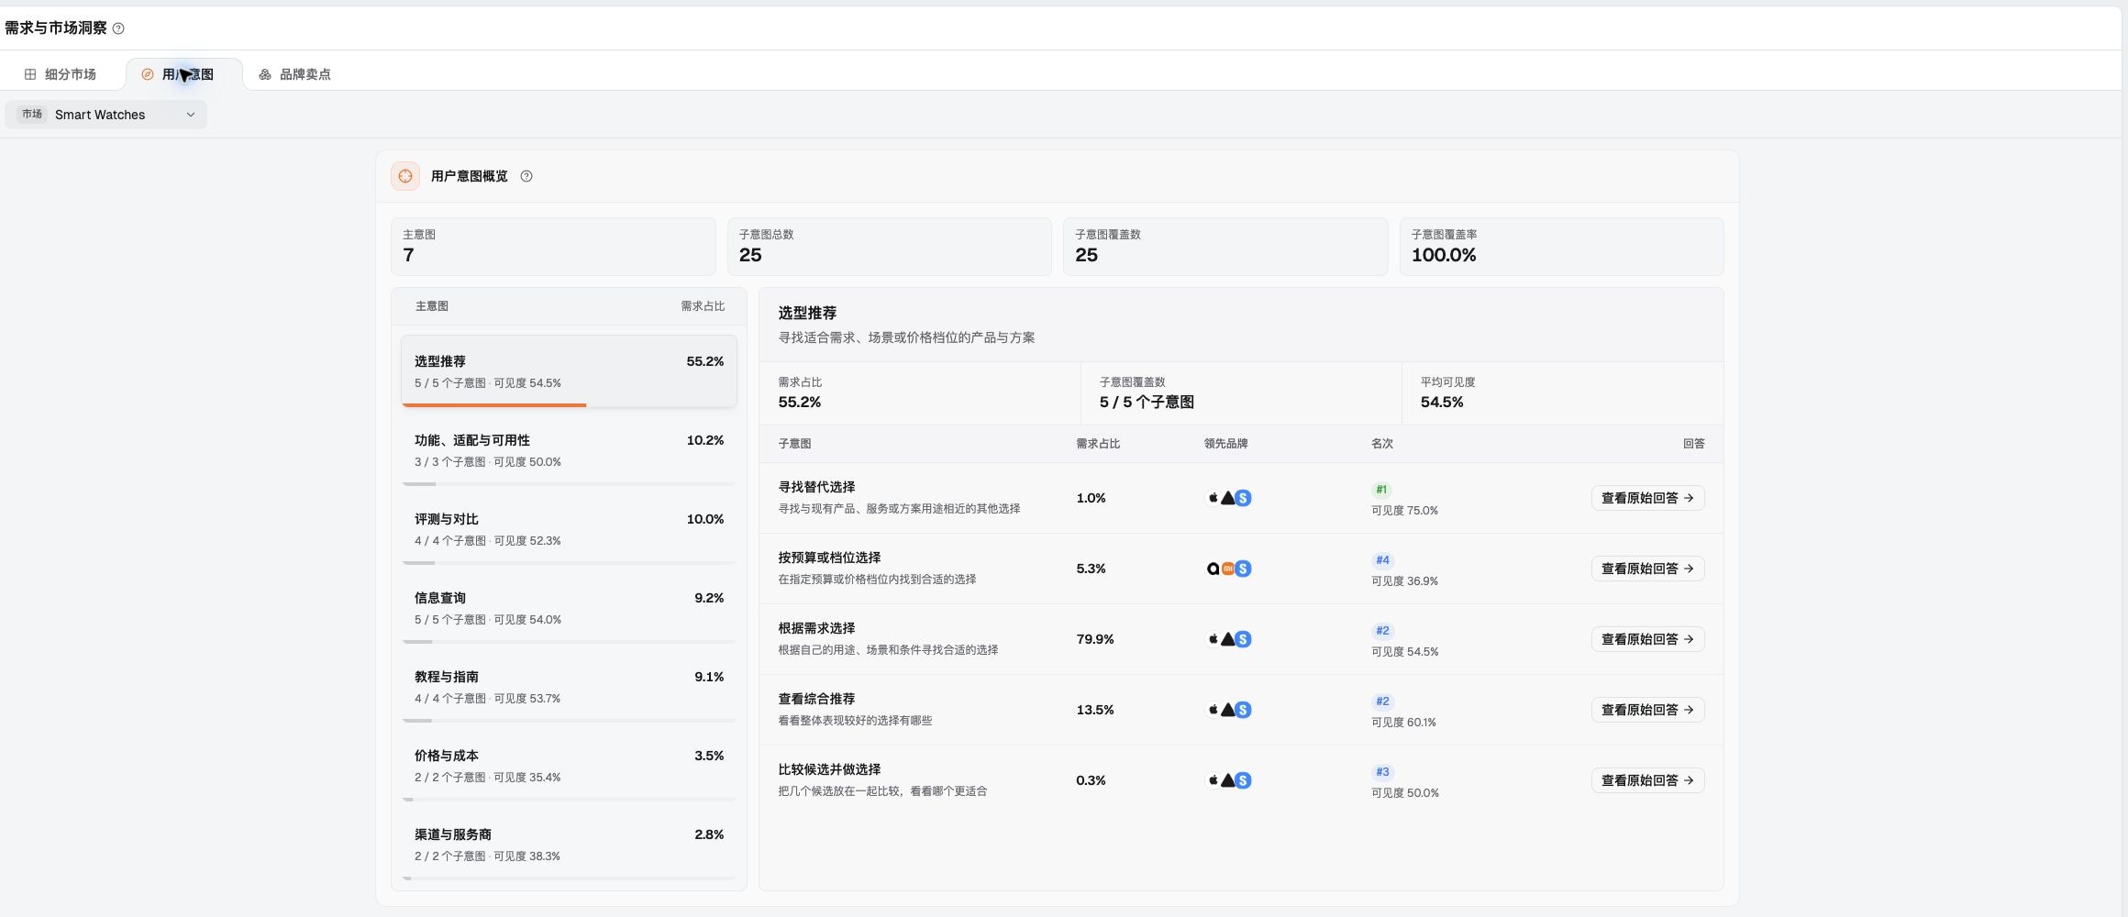The width and height of the screenshot is (2128, 917).
Task: Click the orange target icon beside 用户意图概览
Action: pyautogui.click(x=405, y=176)
